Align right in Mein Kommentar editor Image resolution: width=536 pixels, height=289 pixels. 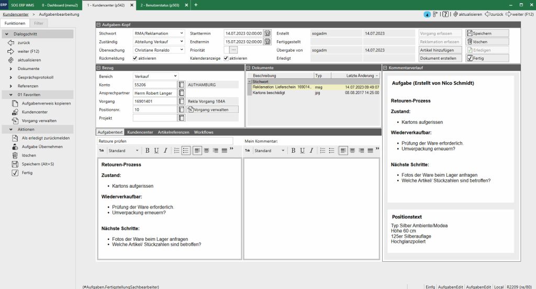click(361, 151)
